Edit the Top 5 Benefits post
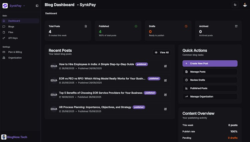Image resolution: width=250 pixels, height=142 pixels. point(165,95)
